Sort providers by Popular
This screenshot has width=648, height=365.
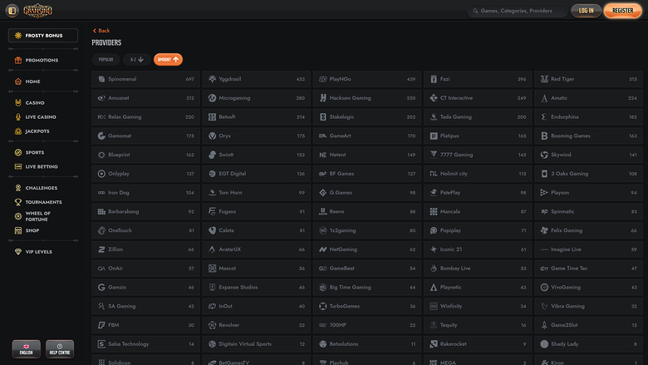click(x=106, y=60)
